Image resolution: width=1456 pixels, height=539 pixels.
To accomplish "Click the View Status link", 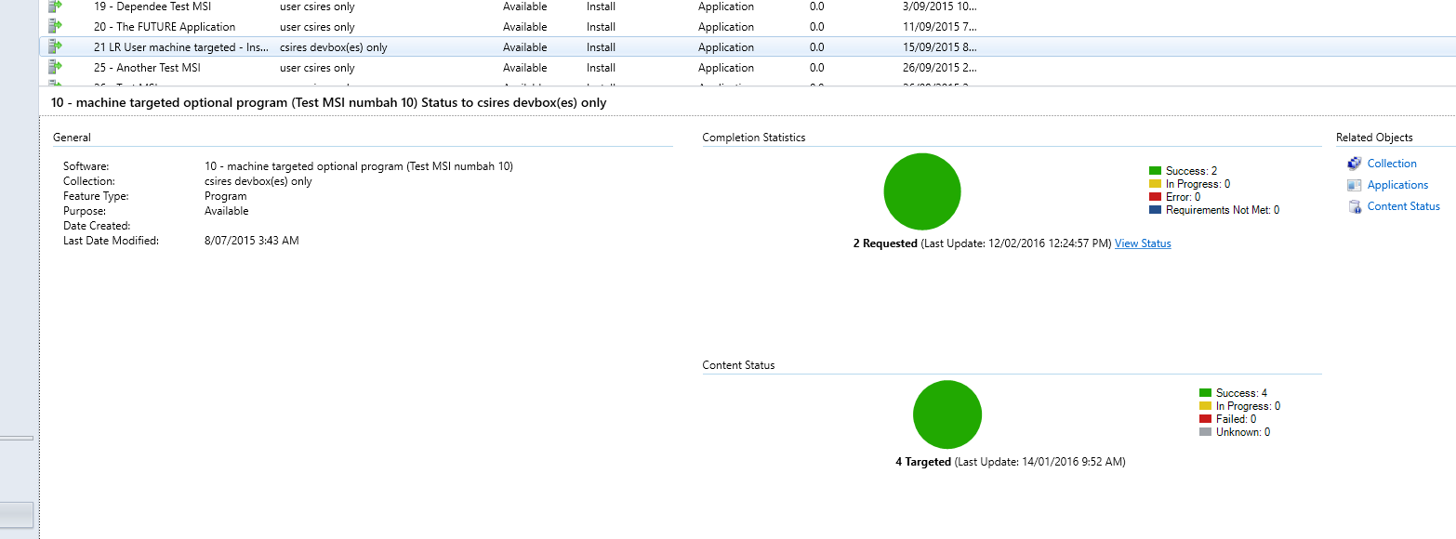I will [1143, 243].
